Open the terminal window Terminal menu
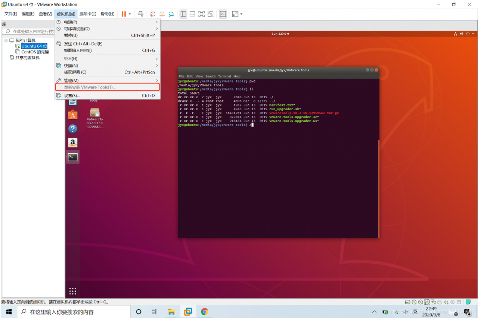 click(x=224, y=76)
